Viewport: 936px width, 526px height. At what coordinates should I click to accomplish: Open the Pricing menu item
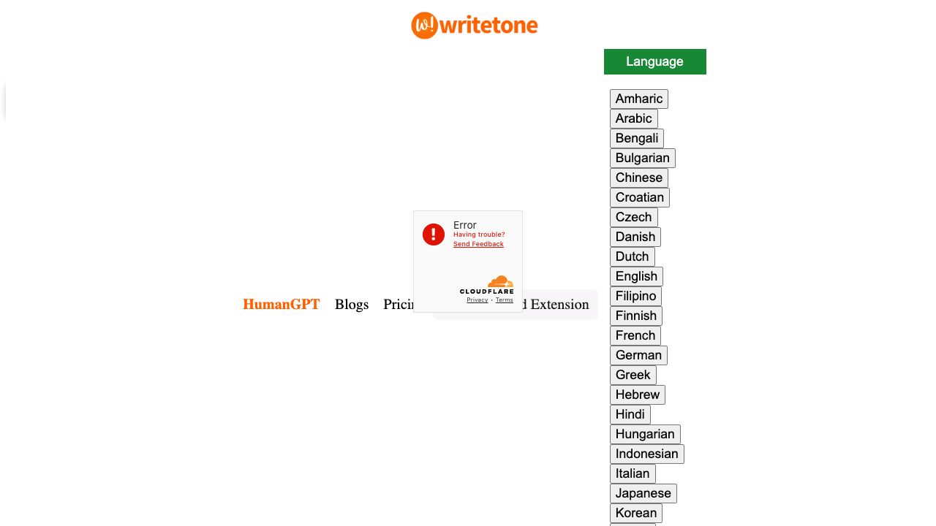pos(403,305)
